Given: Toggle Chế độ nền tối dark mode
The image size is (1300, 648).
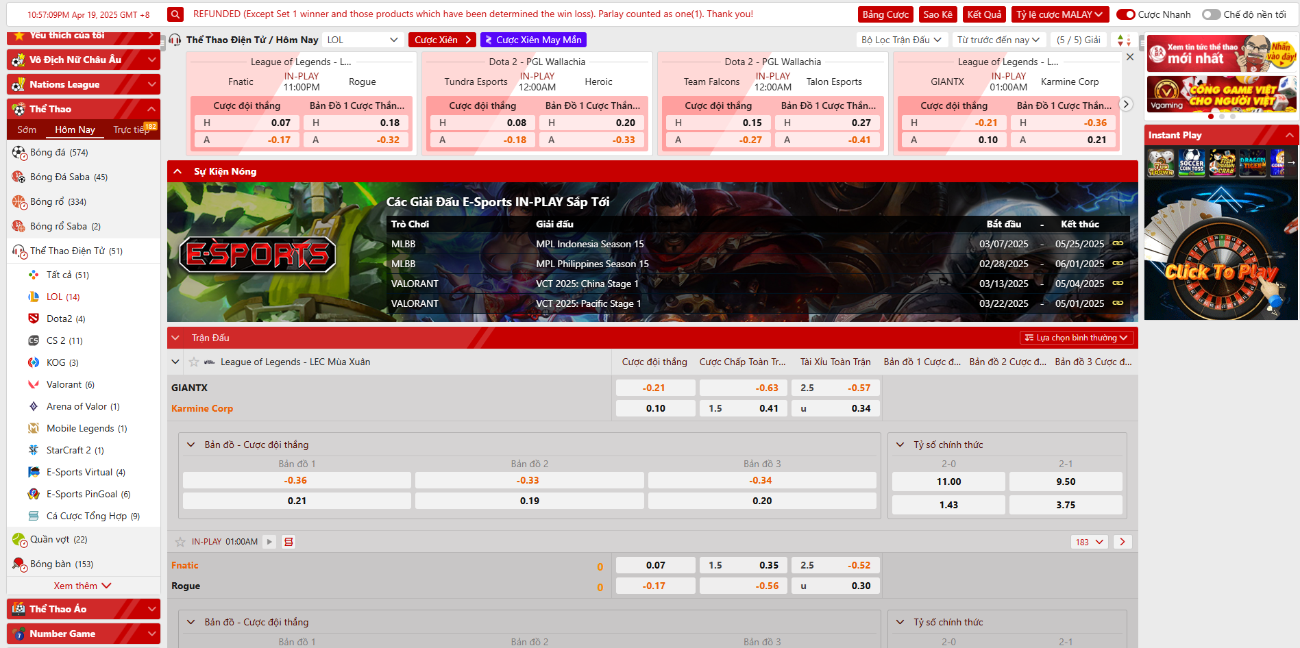Looking at the screenshot, I should click(x=1211, y=14).
